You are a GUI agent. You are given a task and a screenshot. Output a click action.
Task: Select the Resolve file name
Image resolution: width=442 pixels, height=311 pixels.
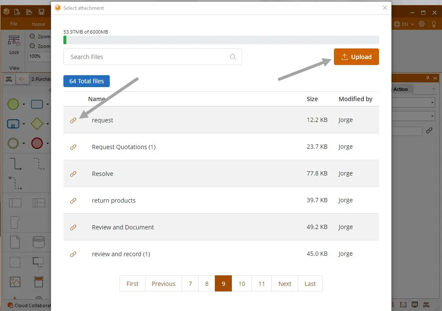(103, 174)
